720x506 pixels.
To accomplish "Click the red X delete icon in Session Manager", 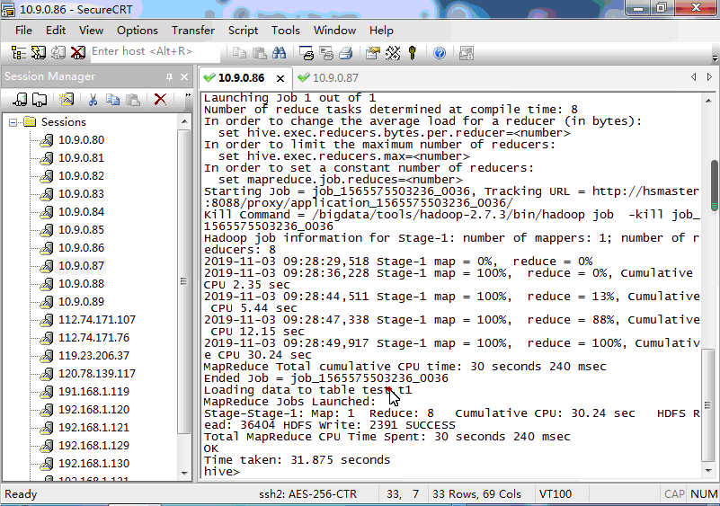I will click(160, 100).
